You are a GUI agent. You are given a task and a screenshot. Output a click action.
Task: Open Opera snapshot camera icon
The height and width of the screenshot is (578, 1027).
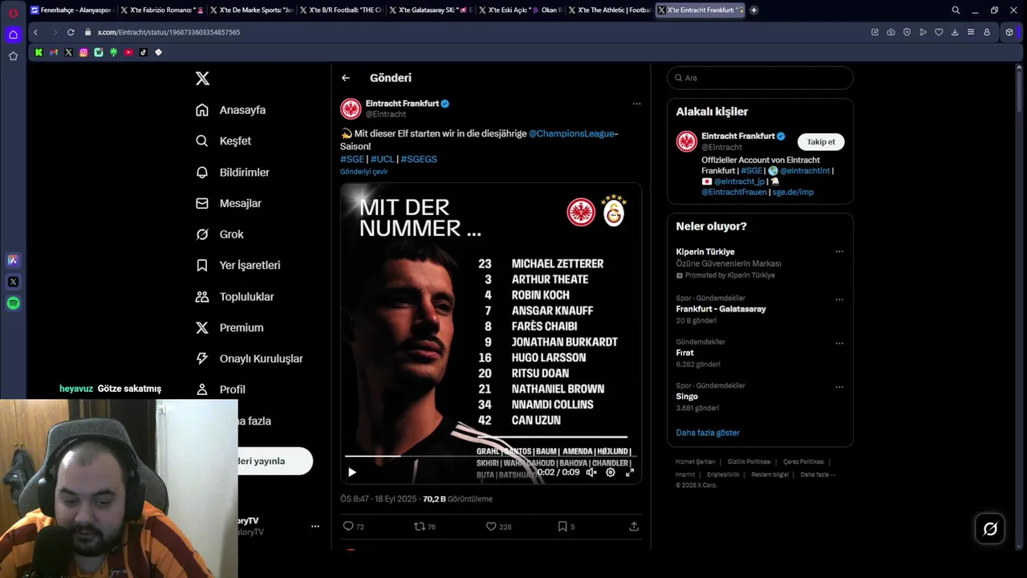[x=891, y=32]
